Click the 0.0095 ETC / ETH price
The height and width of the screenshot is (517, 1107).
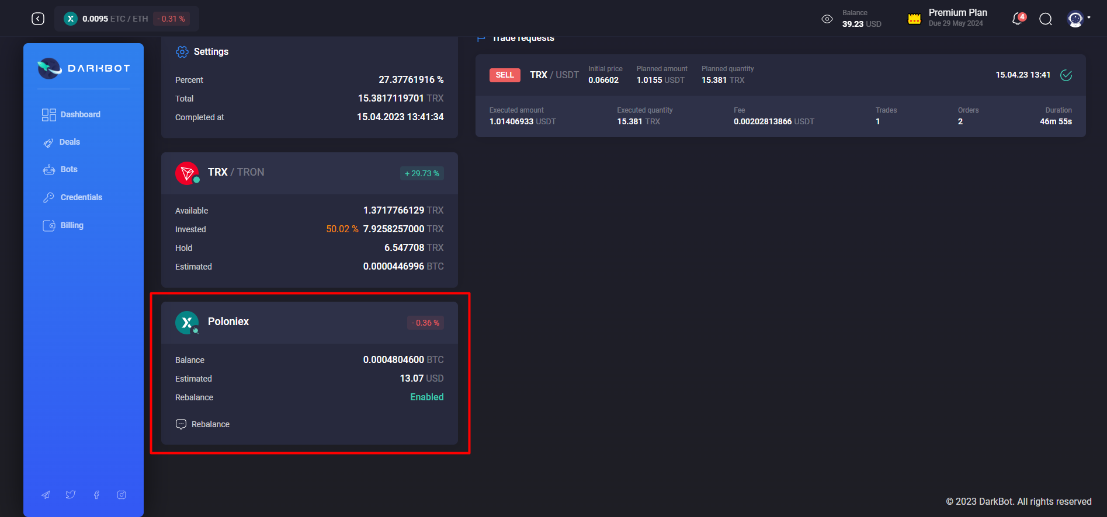pyautogui.click(x=115, y=19)
